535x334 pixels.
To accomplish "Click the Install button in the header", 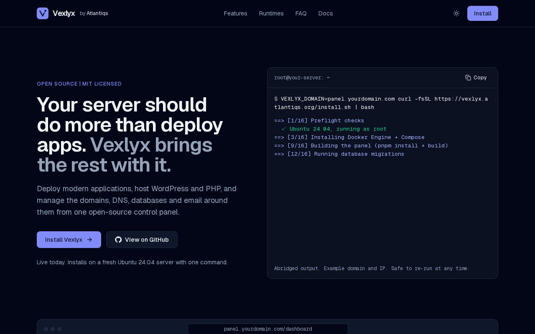I will [x=483, y=13].
